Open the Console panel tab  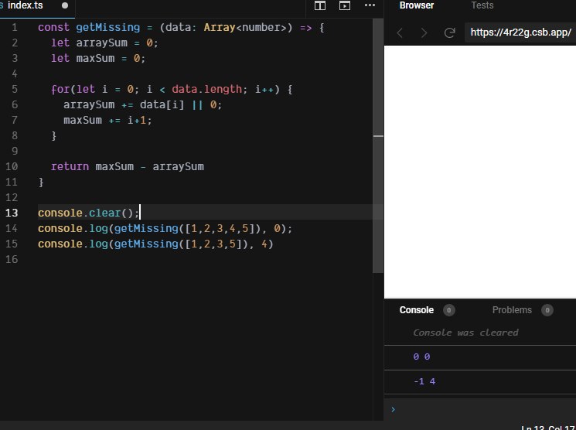click(417, 310)
